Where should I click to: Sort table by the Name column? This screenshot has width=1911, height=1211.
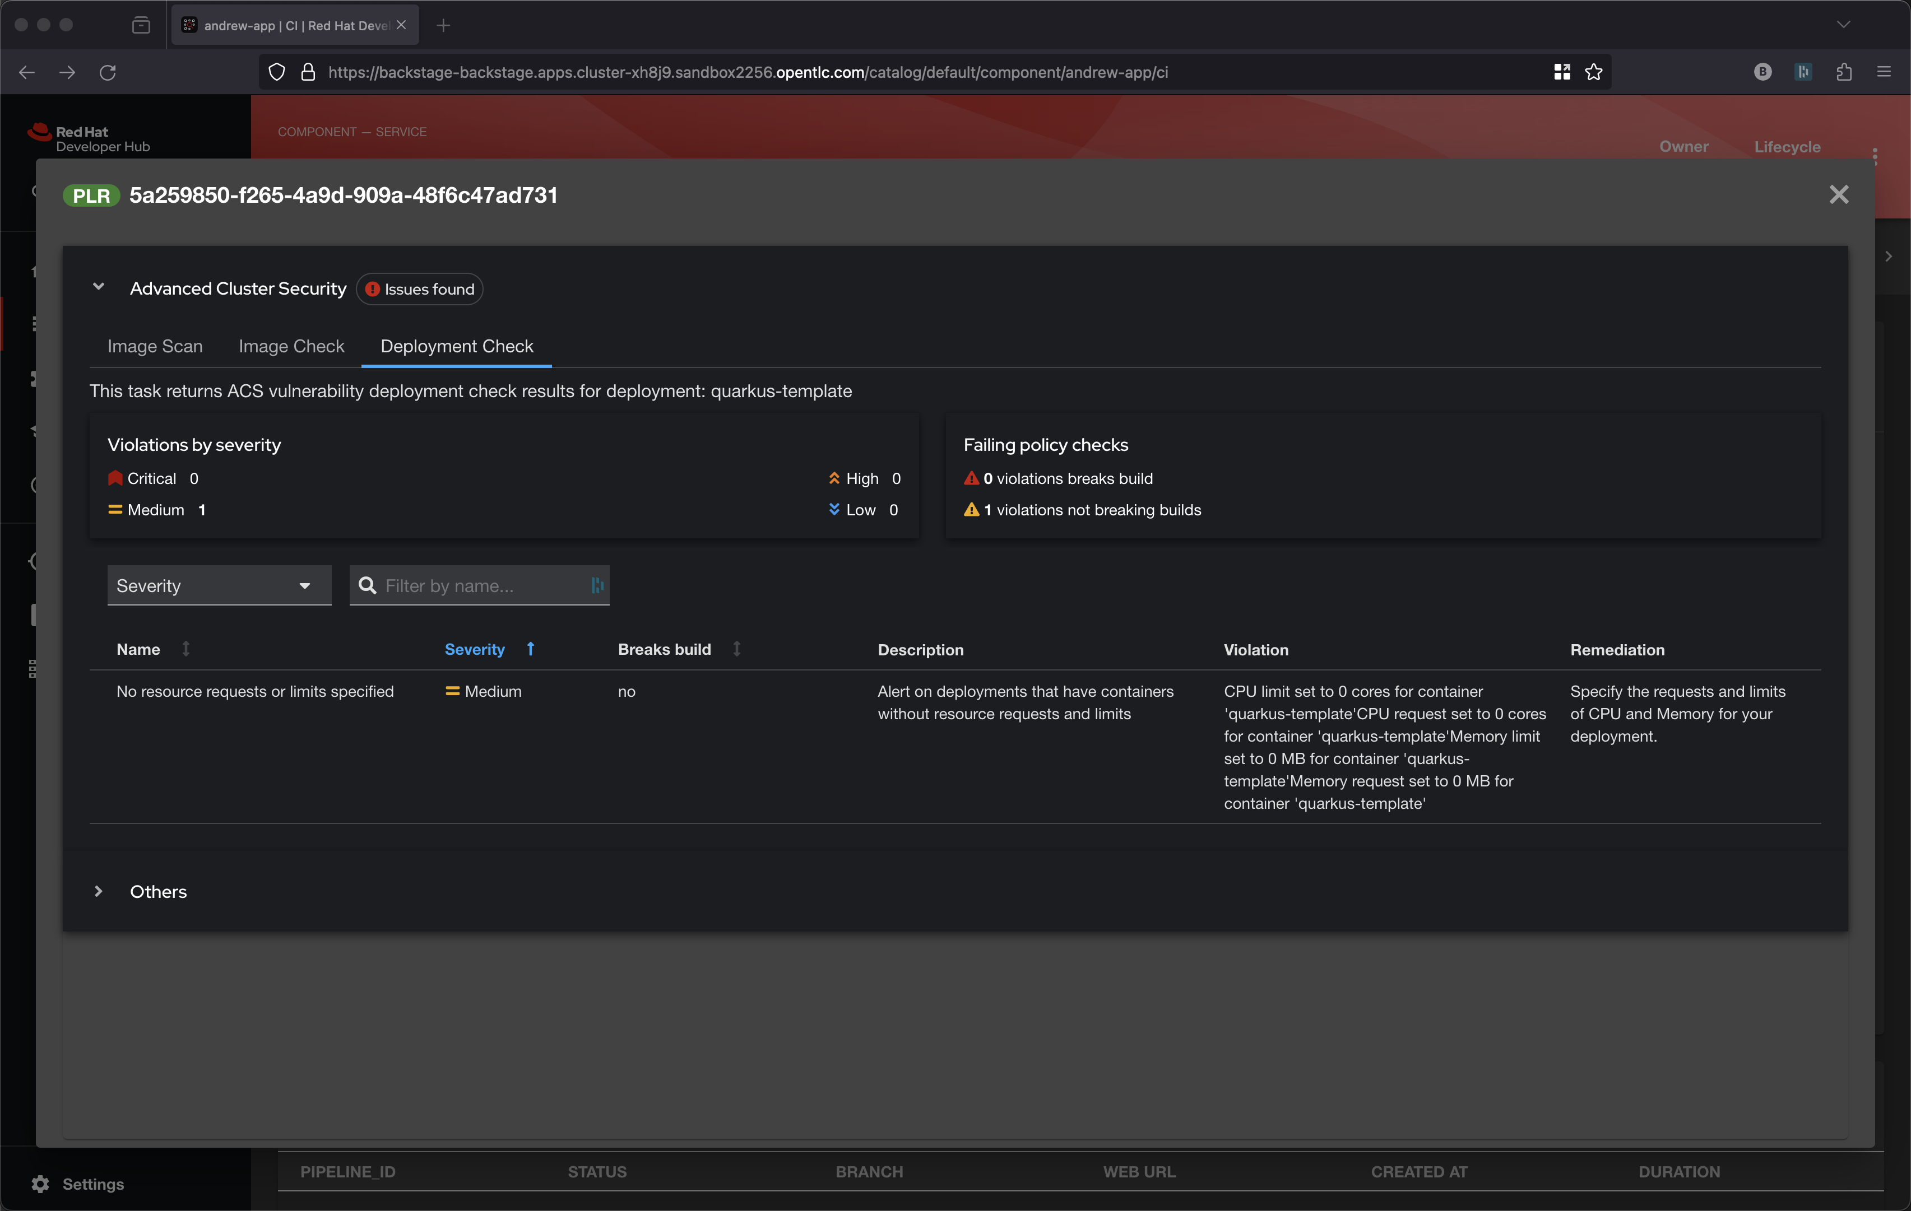[139, 649]
